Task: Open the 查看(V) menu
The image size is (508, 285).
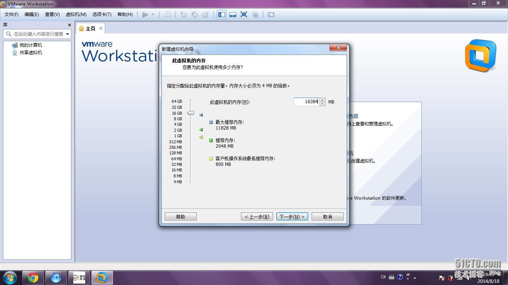Action: pyautogui.click(x=52, y=14)
